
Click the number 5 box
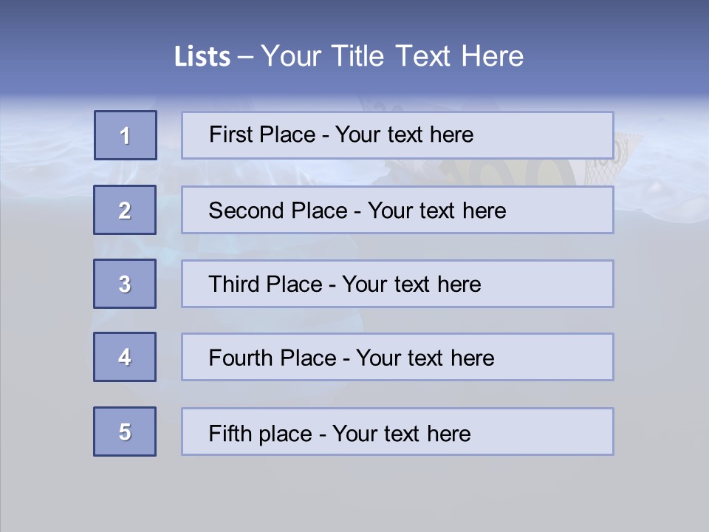click(125, 432)
